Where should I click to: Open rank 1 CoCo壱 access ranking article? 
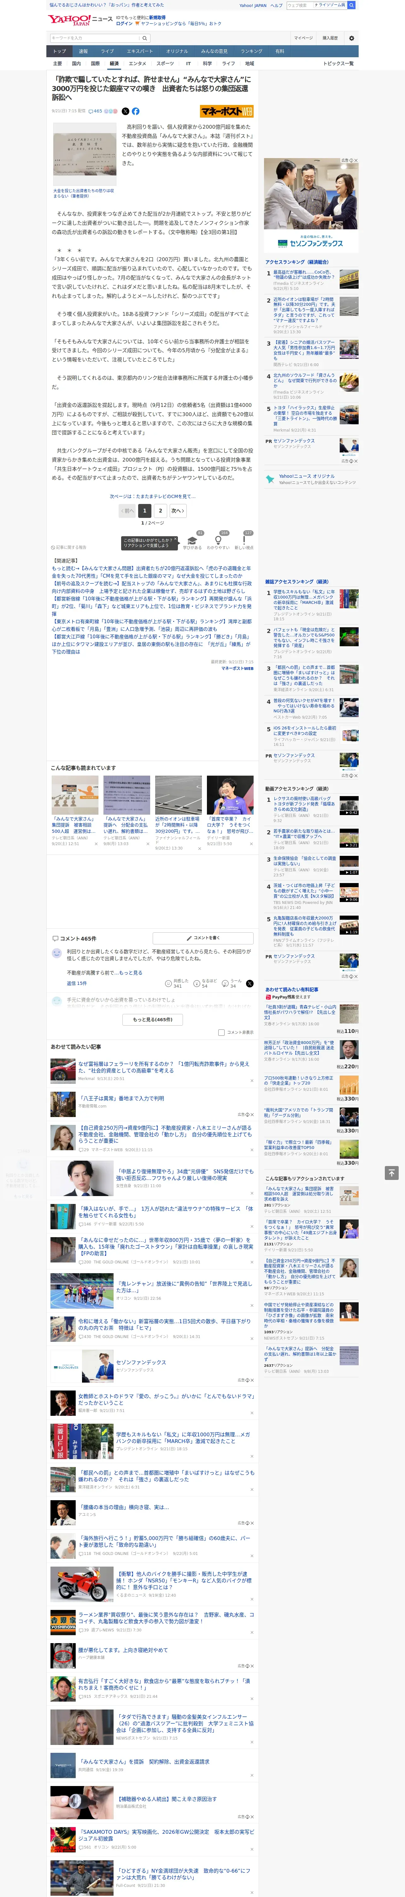tap(304, 275)
